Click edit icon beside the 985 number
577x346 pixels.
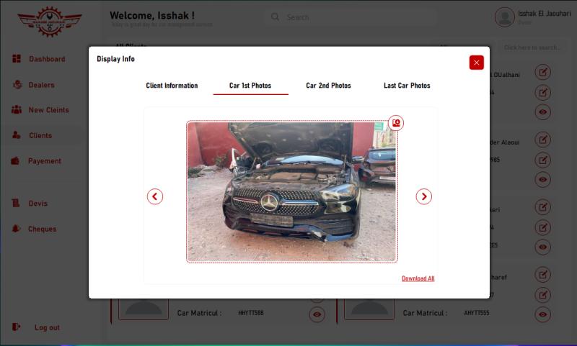pos(543,160)
